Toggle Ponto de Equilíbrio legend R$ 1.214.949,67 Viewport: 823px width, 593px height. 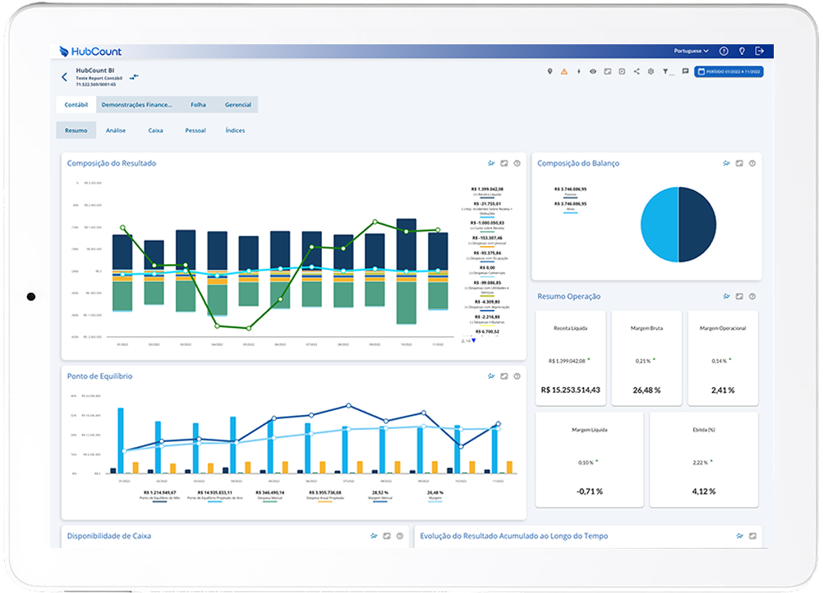tap(159, 496)
